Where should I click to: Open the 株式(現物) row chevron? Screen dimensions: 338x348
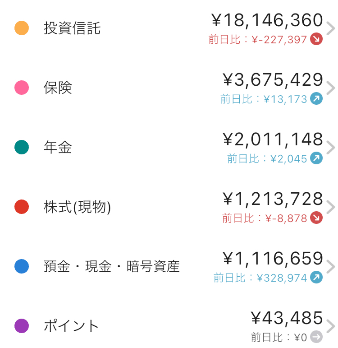click(x=331, y=208)
